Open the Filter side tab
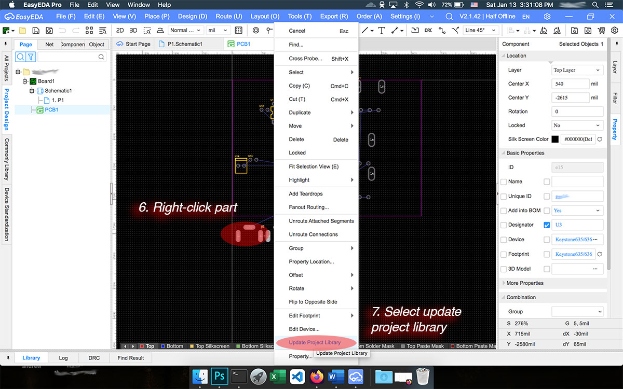The height and width of the screenshot is (389, 623). pyautogui.click(x=615, y=98)
